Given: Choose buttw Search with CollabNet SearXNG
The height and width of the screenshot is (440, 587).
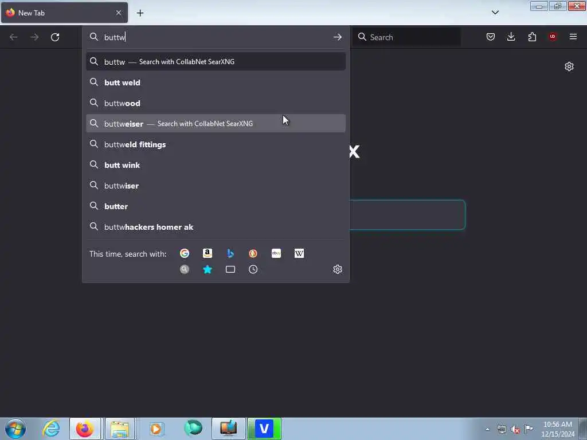Looking at the screenshot, I should coord(216,62).
